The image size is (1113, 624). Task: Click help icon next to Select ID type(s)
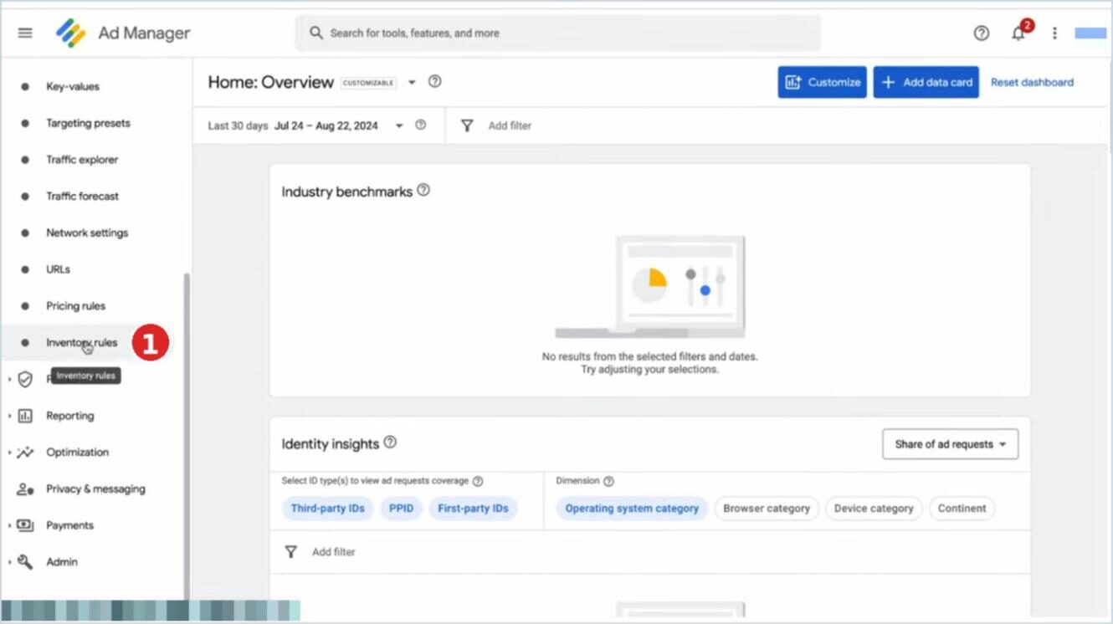(478, 482)
